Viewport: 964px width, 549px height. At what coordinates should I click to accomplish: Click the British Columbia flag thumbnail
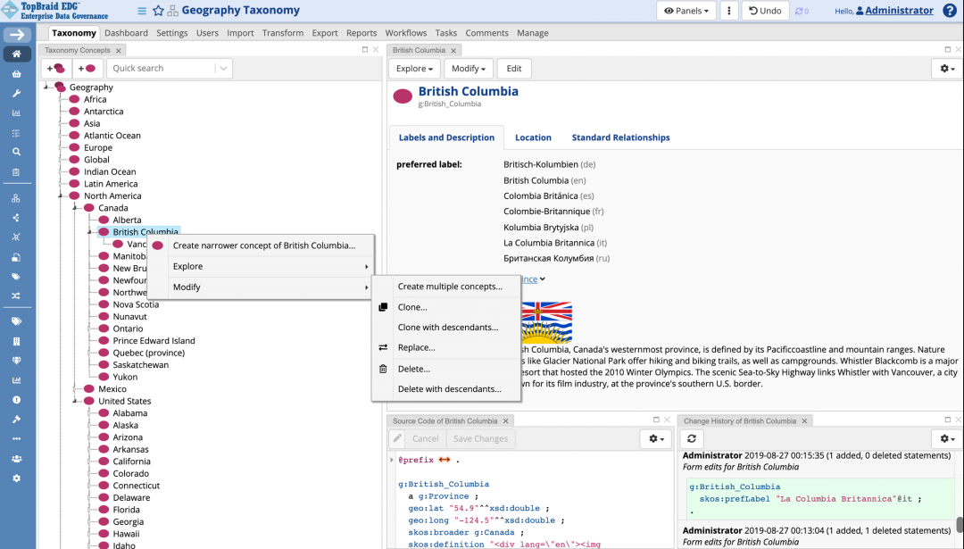(547, 320)
